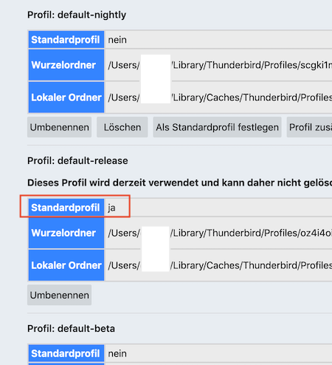Click the ja value in default-release table
332x365 pixels.
point(111,208)
